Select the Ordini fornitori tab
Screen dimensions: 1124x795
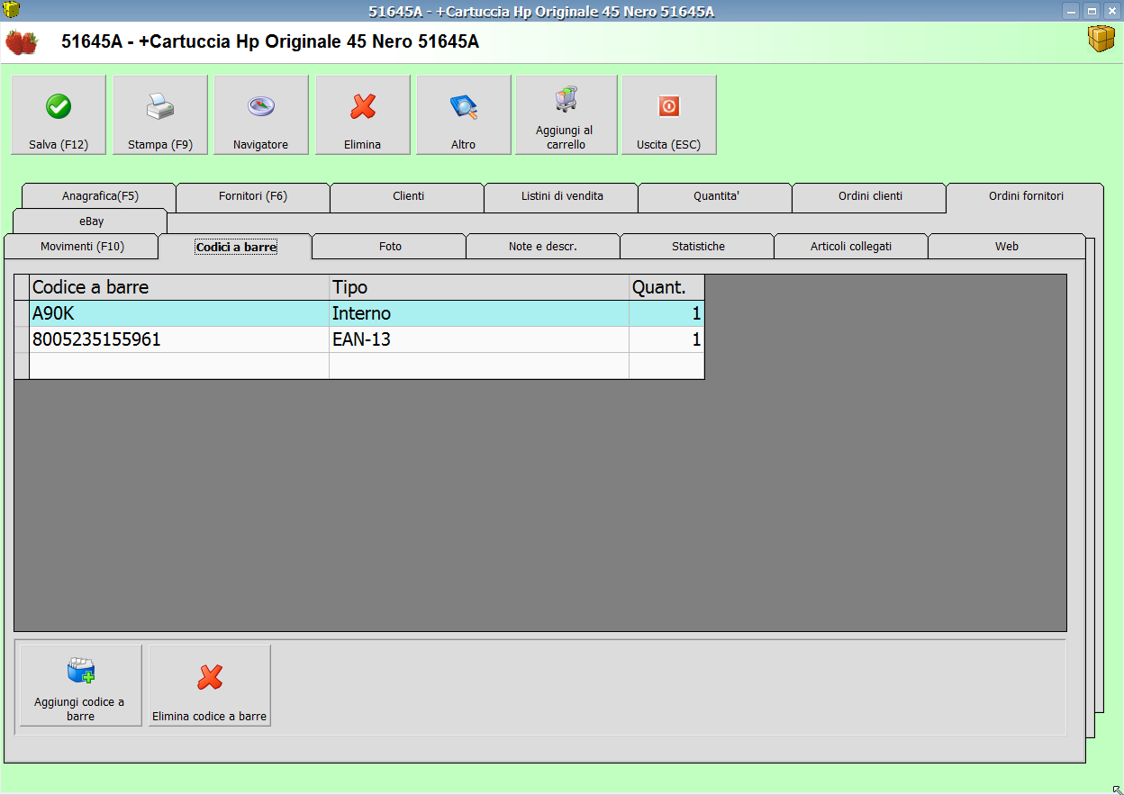1026,196
